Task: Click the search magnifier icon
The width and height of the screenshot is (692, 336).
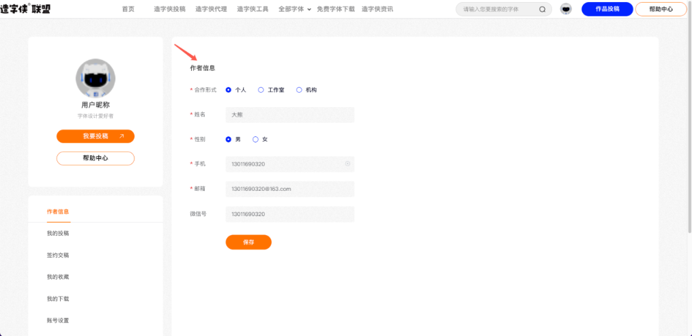Action: (x=543, y=10)
